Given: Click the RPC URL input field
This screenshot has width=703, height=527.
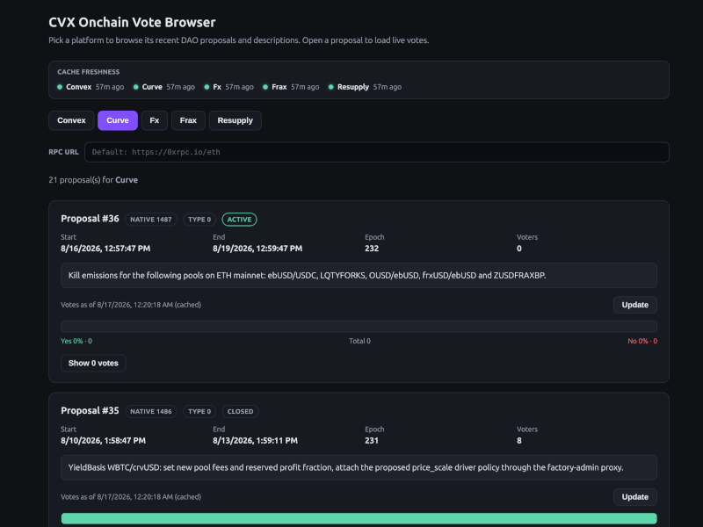Looking at the screenshot, I should pos(377,152).
